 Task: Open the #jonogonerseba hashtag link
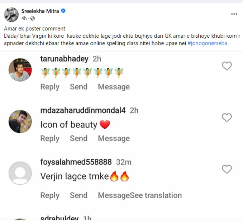pyautogui.click(x=207, y=43)
